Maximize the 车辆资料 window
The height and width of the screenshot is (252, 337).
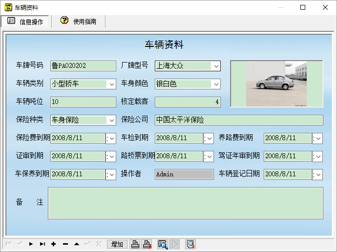click(303, 7)
